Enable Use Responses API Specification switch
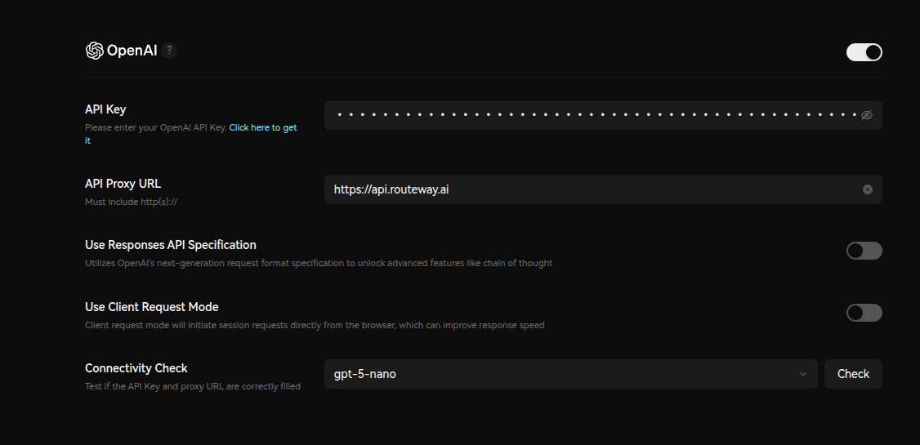Image resolution: width=920 pixels, height=445 pixels. [864, 251]
